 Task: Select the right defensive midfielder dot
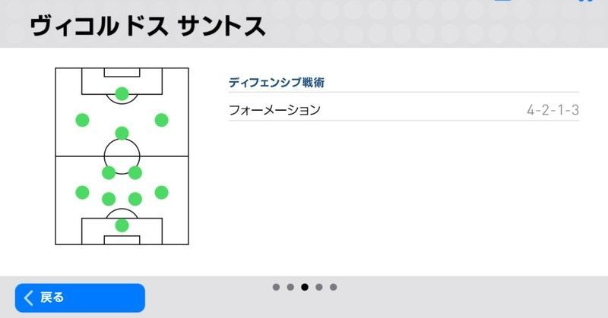click(x=135, y=173)
